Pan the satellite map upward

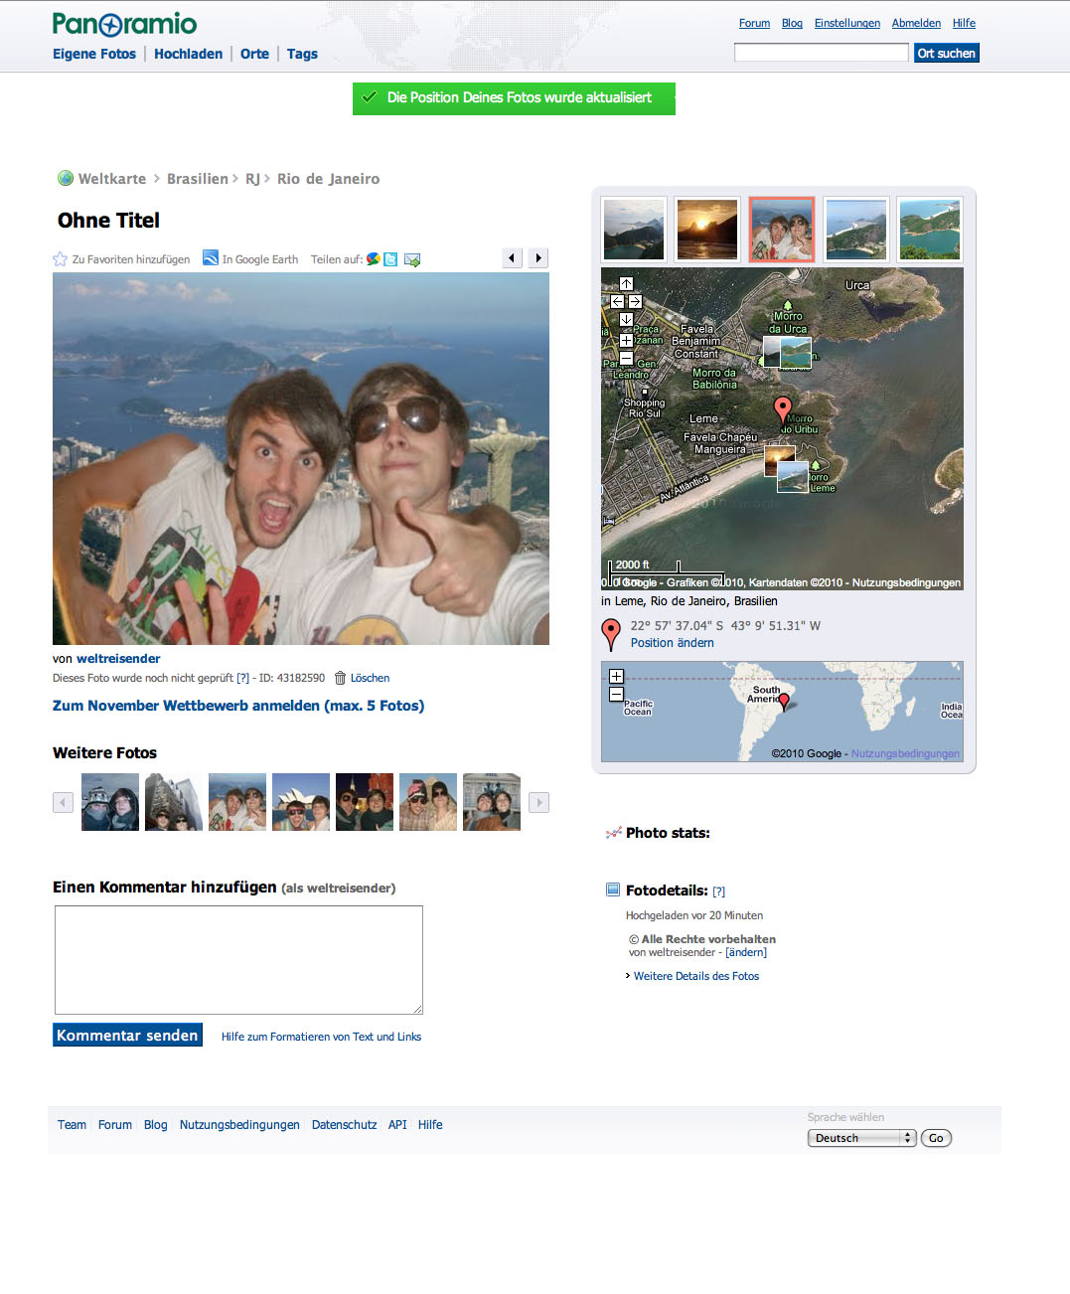pos(626,283)
